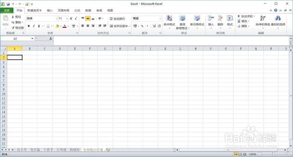Click the Format Painter (格式刷) brush
This screenshot has height=157, width=293.
[17, 28]
